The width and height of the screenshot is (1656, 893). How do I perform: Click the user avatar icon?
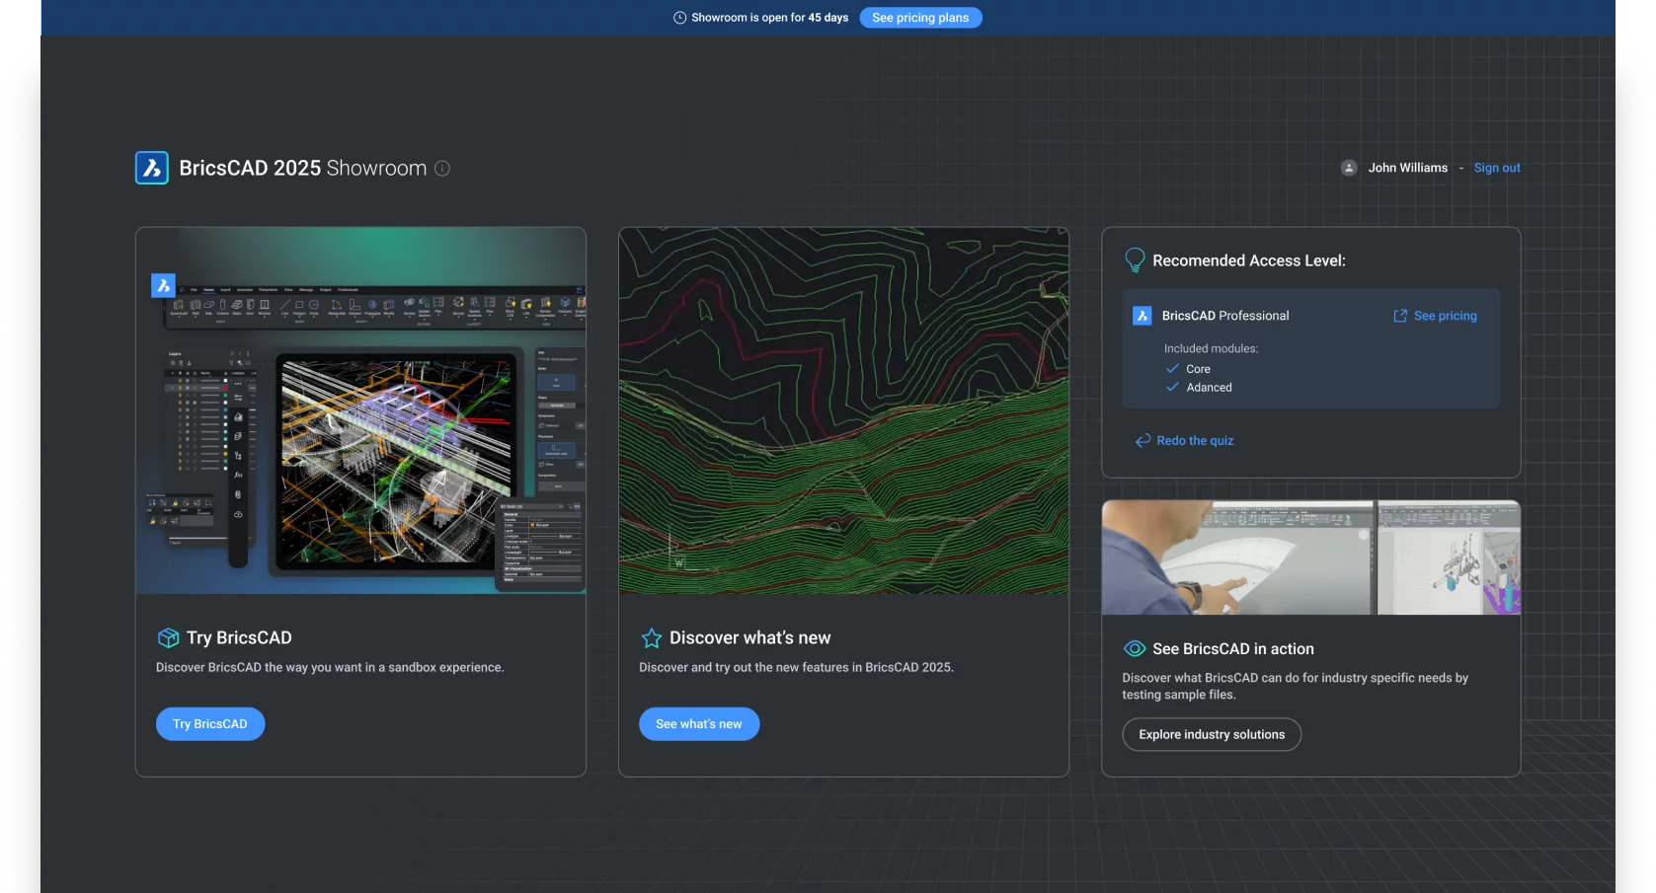click(1348, 168)
